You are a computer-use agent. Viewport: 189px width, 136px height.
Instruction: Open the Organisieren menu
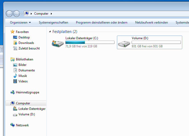pos(20,22)
